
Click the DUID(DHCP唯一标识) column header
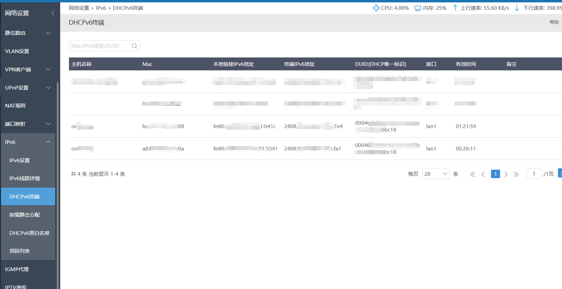tap(380, 64)
